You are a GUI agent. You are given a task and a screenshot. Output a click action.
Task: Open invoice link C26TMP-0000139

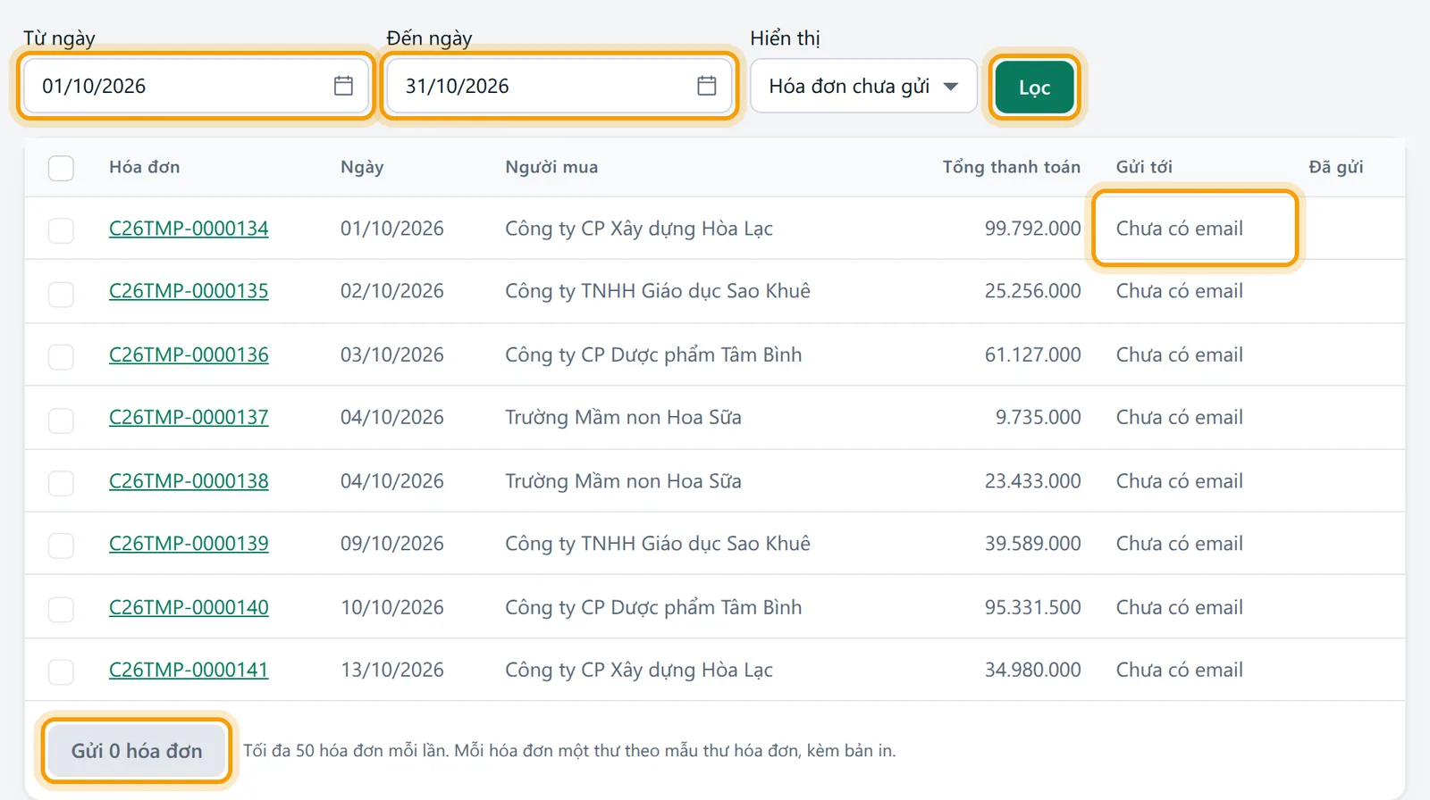pyautogui.click(x=189, y=544)
